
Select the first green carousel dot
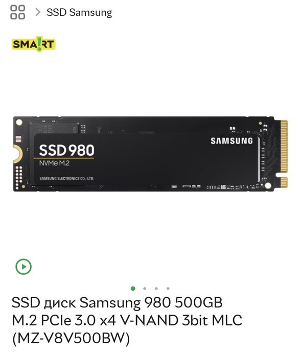click(x=133, y=289)
